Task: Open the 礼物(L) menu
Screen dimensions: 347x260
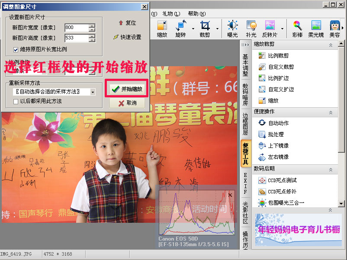Action: [x=171, y=14]
